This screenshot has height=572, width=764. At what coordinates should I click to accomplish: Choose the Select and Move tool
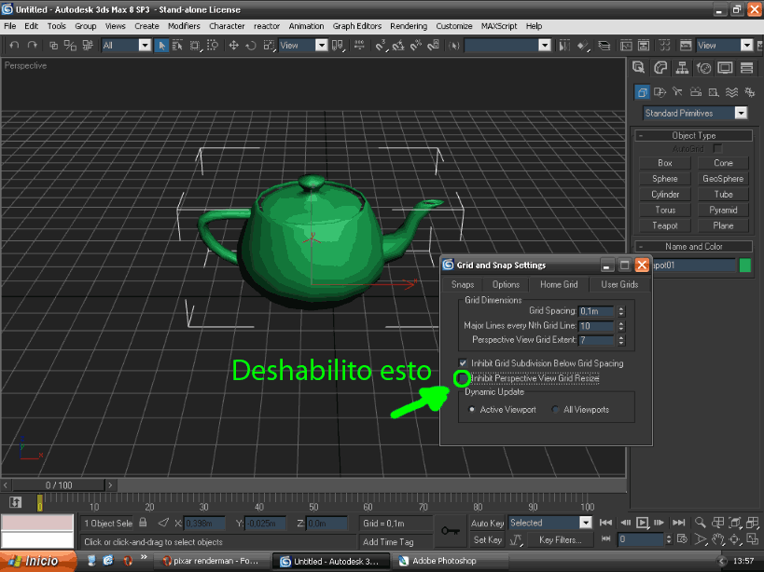point(233,46)
